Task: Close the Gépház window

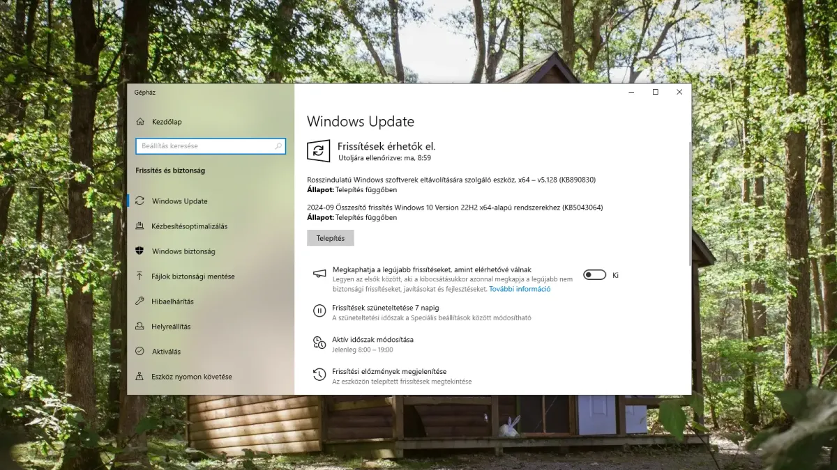Action: (x=679, y=92)
